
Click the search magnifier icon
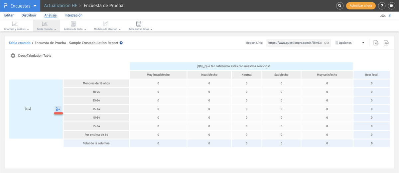[339, 6]
